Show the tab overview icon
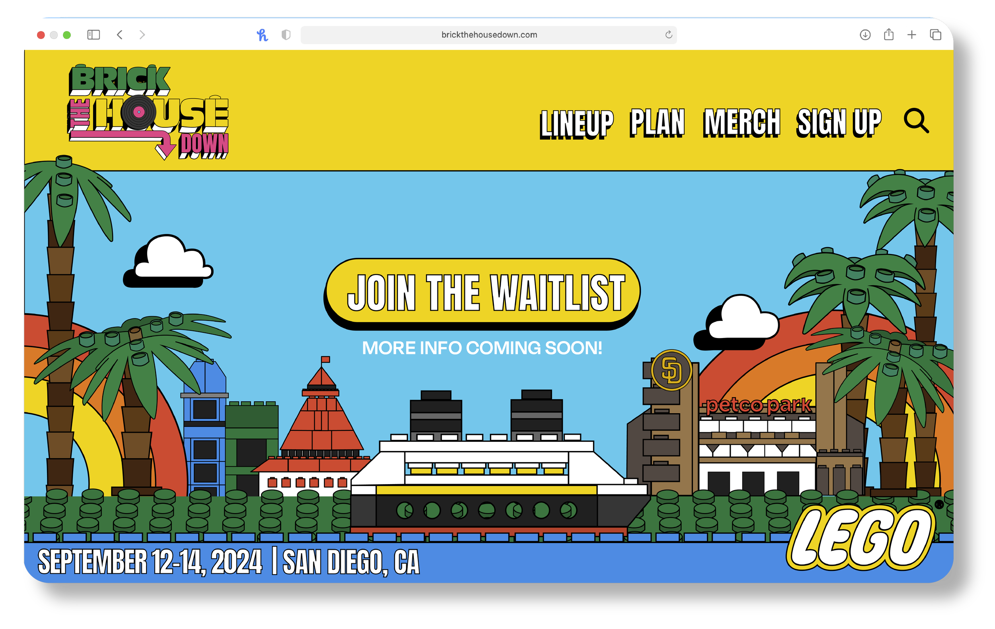 (x=935, y=35)
